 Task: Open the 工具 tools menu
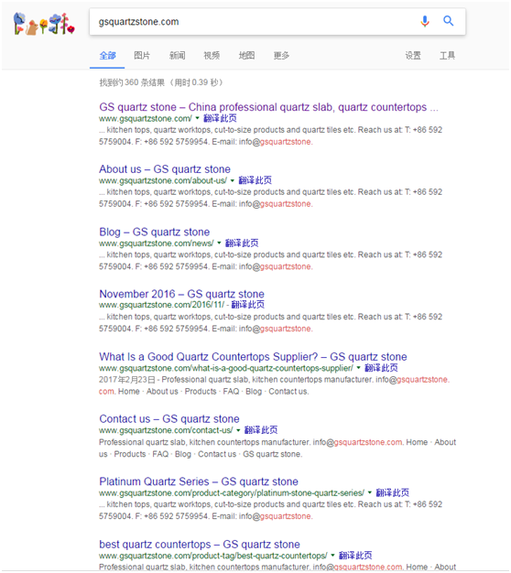[447, 56]
